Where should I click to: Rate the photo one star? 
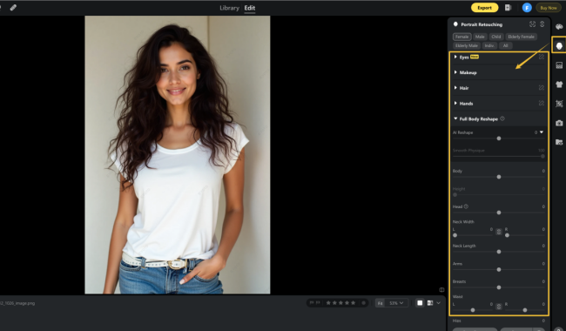click(328, 303)
